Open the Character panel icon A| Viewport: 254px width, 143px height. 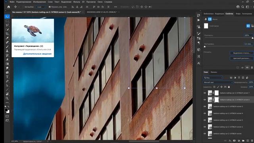point(198,63)
